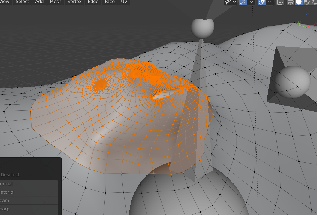Toggle the viewport gizmos button
Viewport: 317px width, 215px height.
(243, 2)
